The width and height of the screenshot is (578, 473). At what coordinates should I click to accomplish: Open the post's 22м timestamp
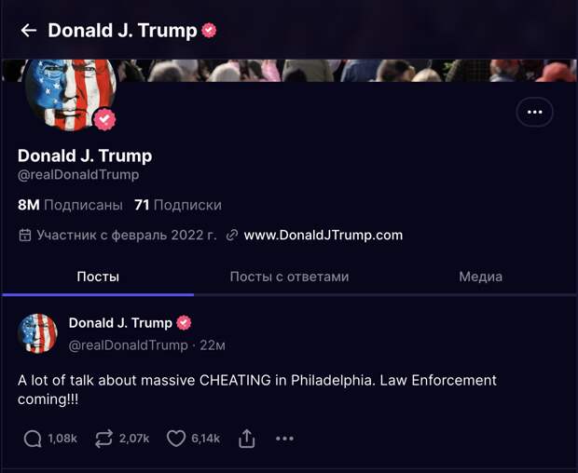[213, 345]
